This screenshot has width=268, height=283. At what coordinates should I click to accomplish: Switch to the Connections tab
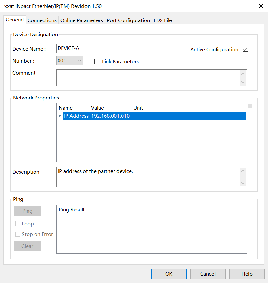click(42, 20)
